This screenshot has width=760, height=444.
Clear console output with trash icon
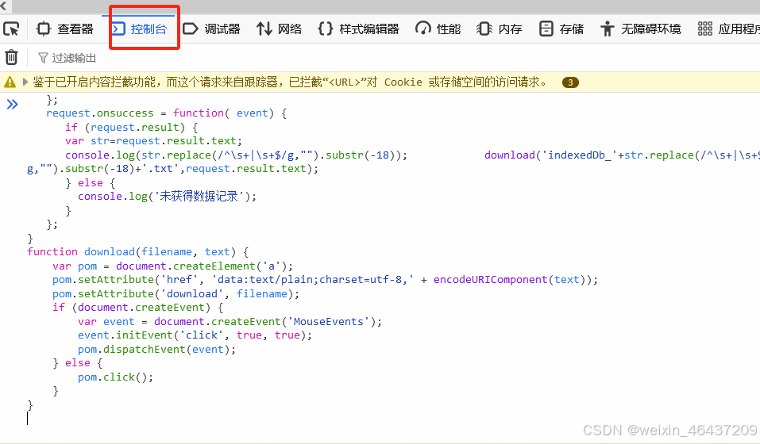coord(11,58)
